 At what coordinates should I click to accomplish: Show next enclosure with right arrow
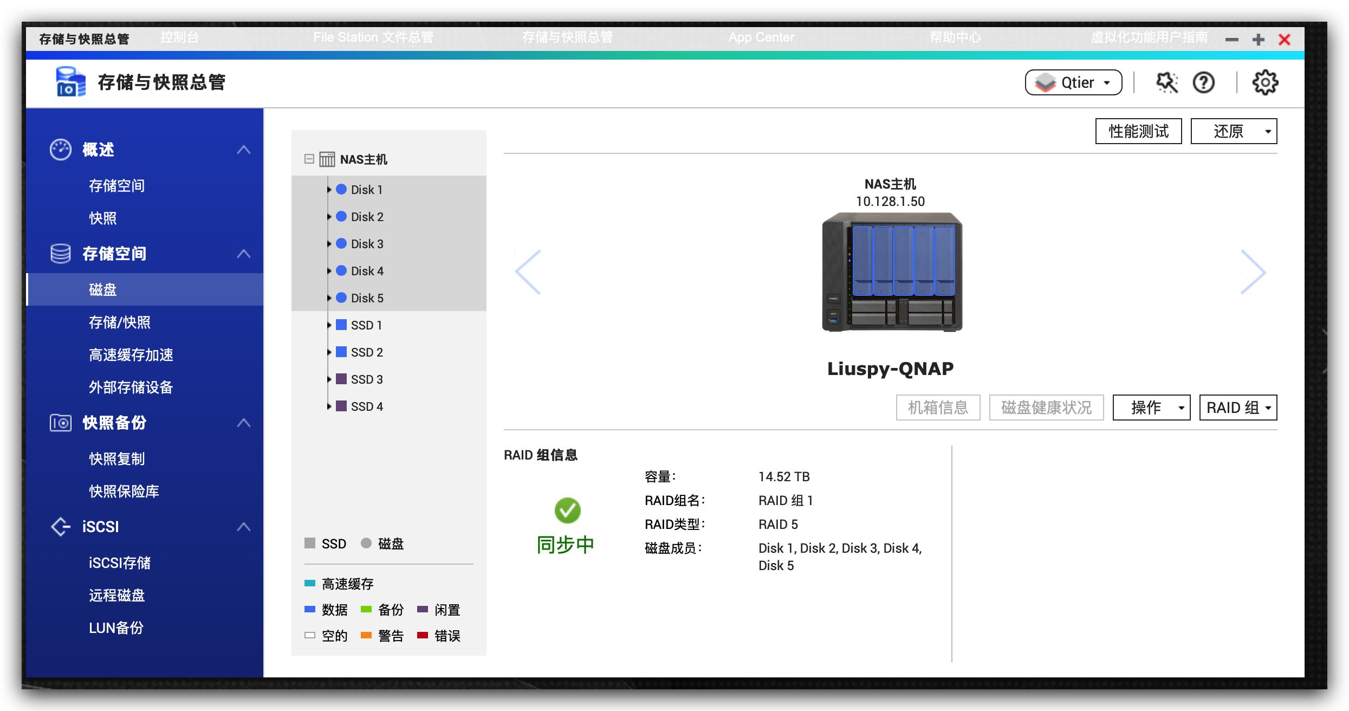[x=1253, y=272]
